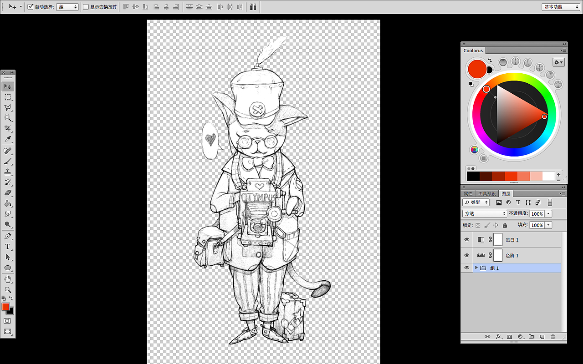Select the Crop tool
Image resolution: width=583 pixels, height=364 pixels.
[8, 129]
